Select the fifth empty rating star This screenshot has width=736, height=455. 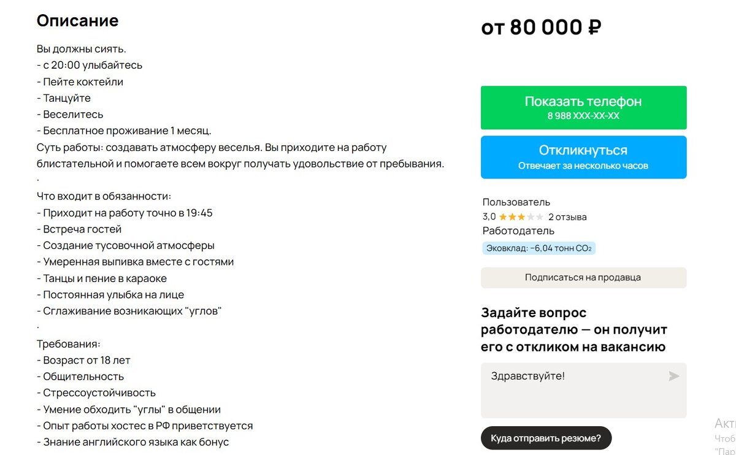pos(540,216)
